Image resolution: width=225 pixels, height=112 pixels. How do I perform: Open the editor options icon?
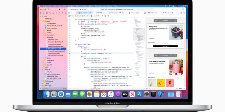pyautogui.click(x=181, y=13)
